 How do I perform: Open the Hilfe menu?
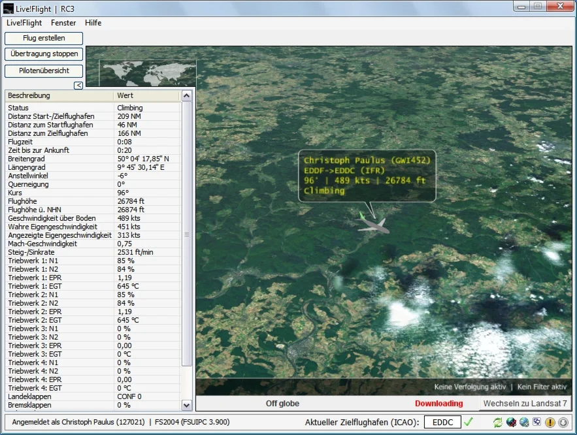[93, 23]
